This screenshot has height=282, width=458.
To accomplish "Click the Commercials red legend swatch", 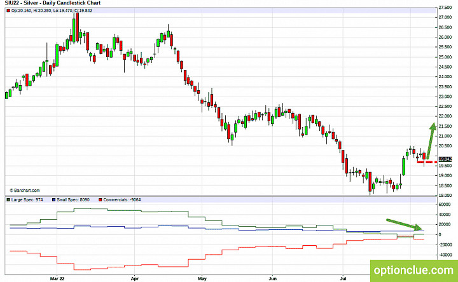I will click(x=101, y=200).
